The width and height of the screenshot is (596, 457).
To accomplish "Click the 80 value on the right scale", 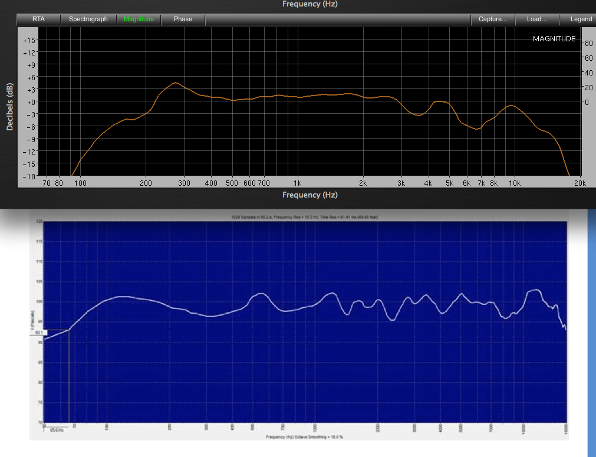I will [x=589, y=44].
